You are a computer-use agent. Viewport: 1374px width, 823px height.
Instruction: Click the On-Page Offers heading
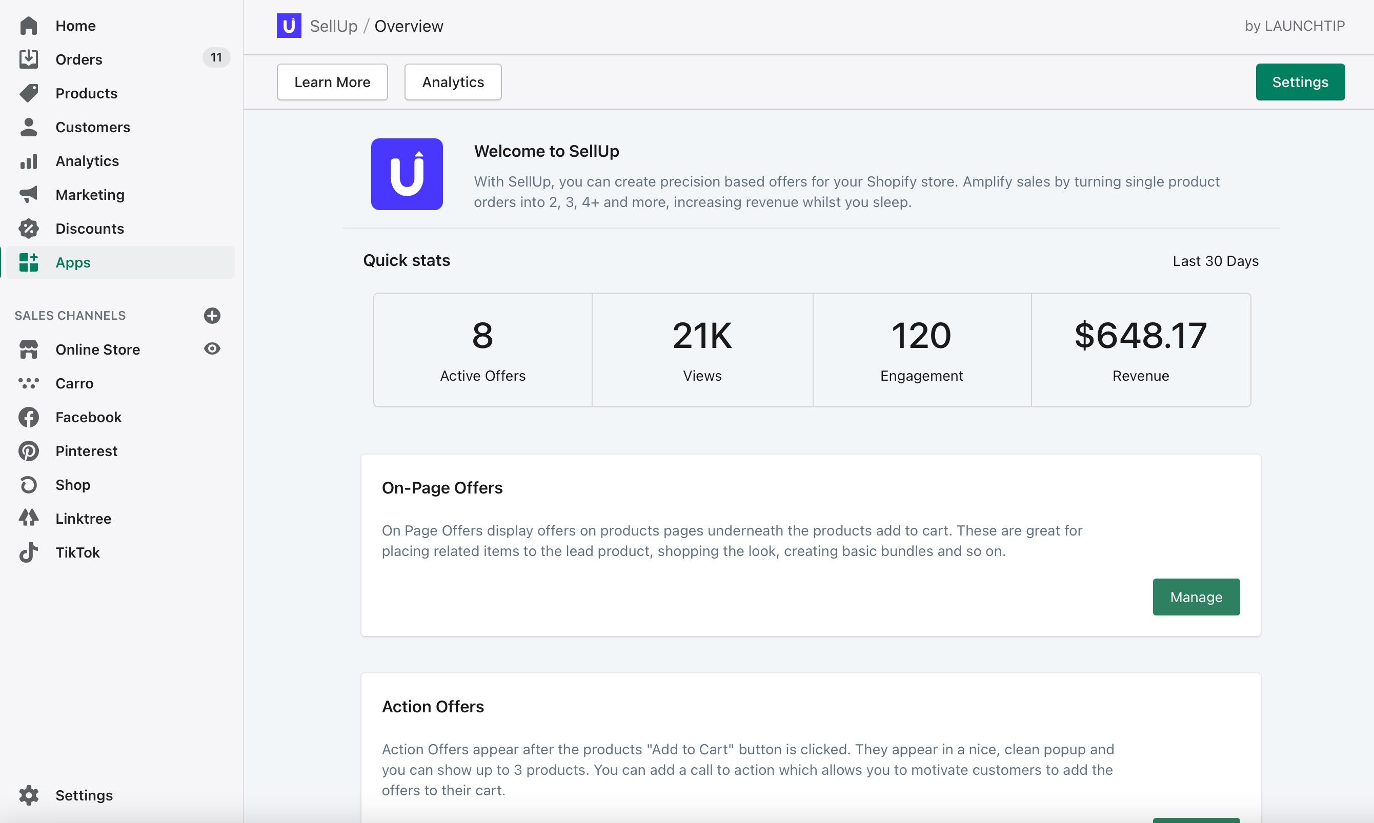442,487
